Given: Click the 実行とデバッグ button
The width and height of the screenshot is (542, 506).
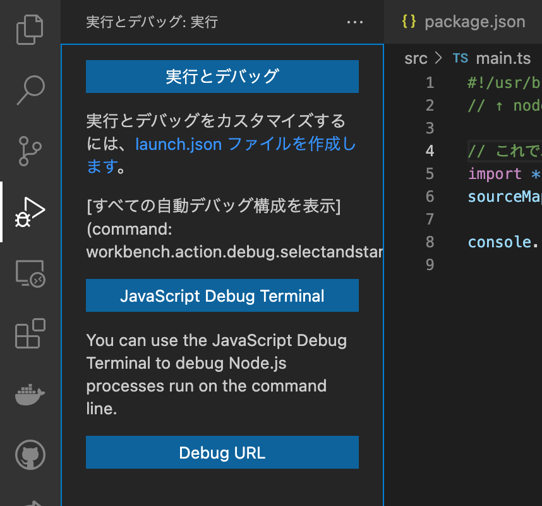Looking at the screenshot, I should click(222, 77).
